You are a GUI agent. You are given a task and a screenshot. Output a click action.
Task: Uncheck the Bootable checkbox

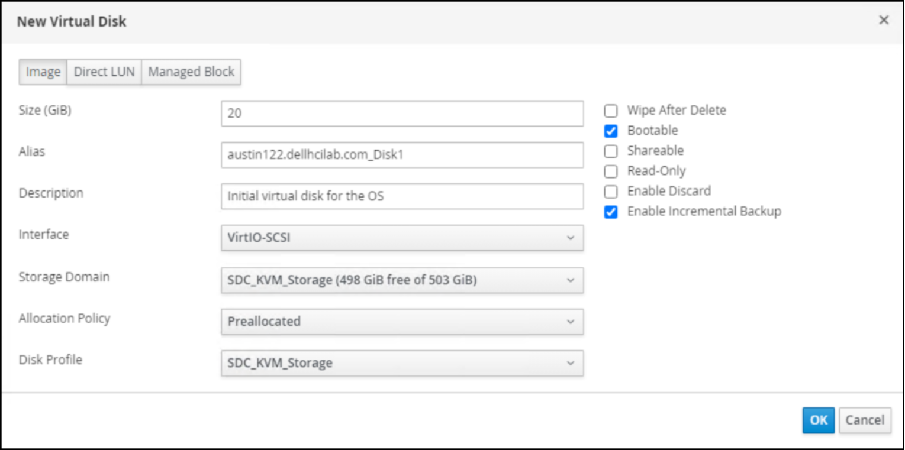coord(611,131)
